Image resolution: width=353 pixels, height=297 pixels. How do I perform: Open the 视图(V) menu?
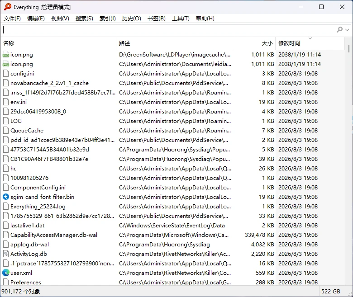[x=60, y=19]
